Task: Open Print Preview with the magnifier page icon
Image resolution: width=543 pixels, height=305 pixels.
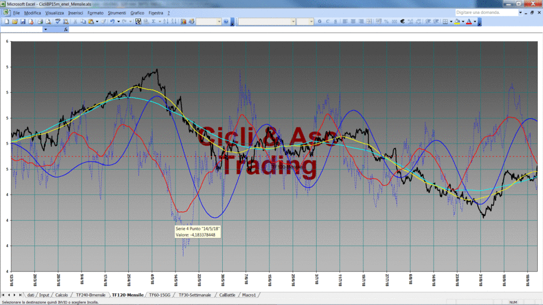Action: tap(48, 21)
